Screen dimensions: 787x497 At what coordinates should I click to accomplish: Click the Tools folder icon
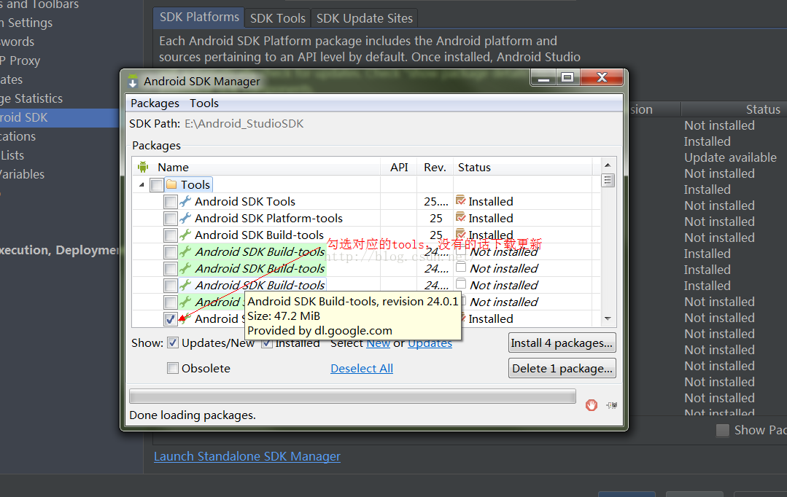pos(171,184)
